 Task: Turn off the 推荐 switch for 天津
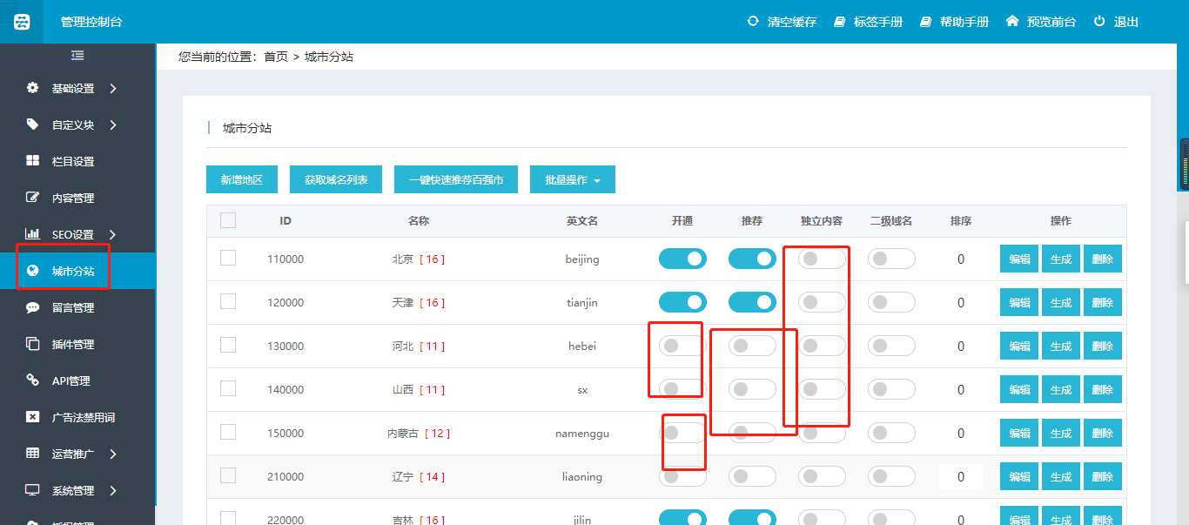tap(752, 302)
